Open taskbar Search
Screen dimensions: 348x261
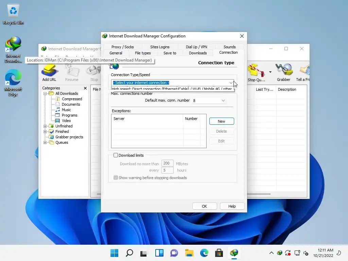tap(129, 253)
